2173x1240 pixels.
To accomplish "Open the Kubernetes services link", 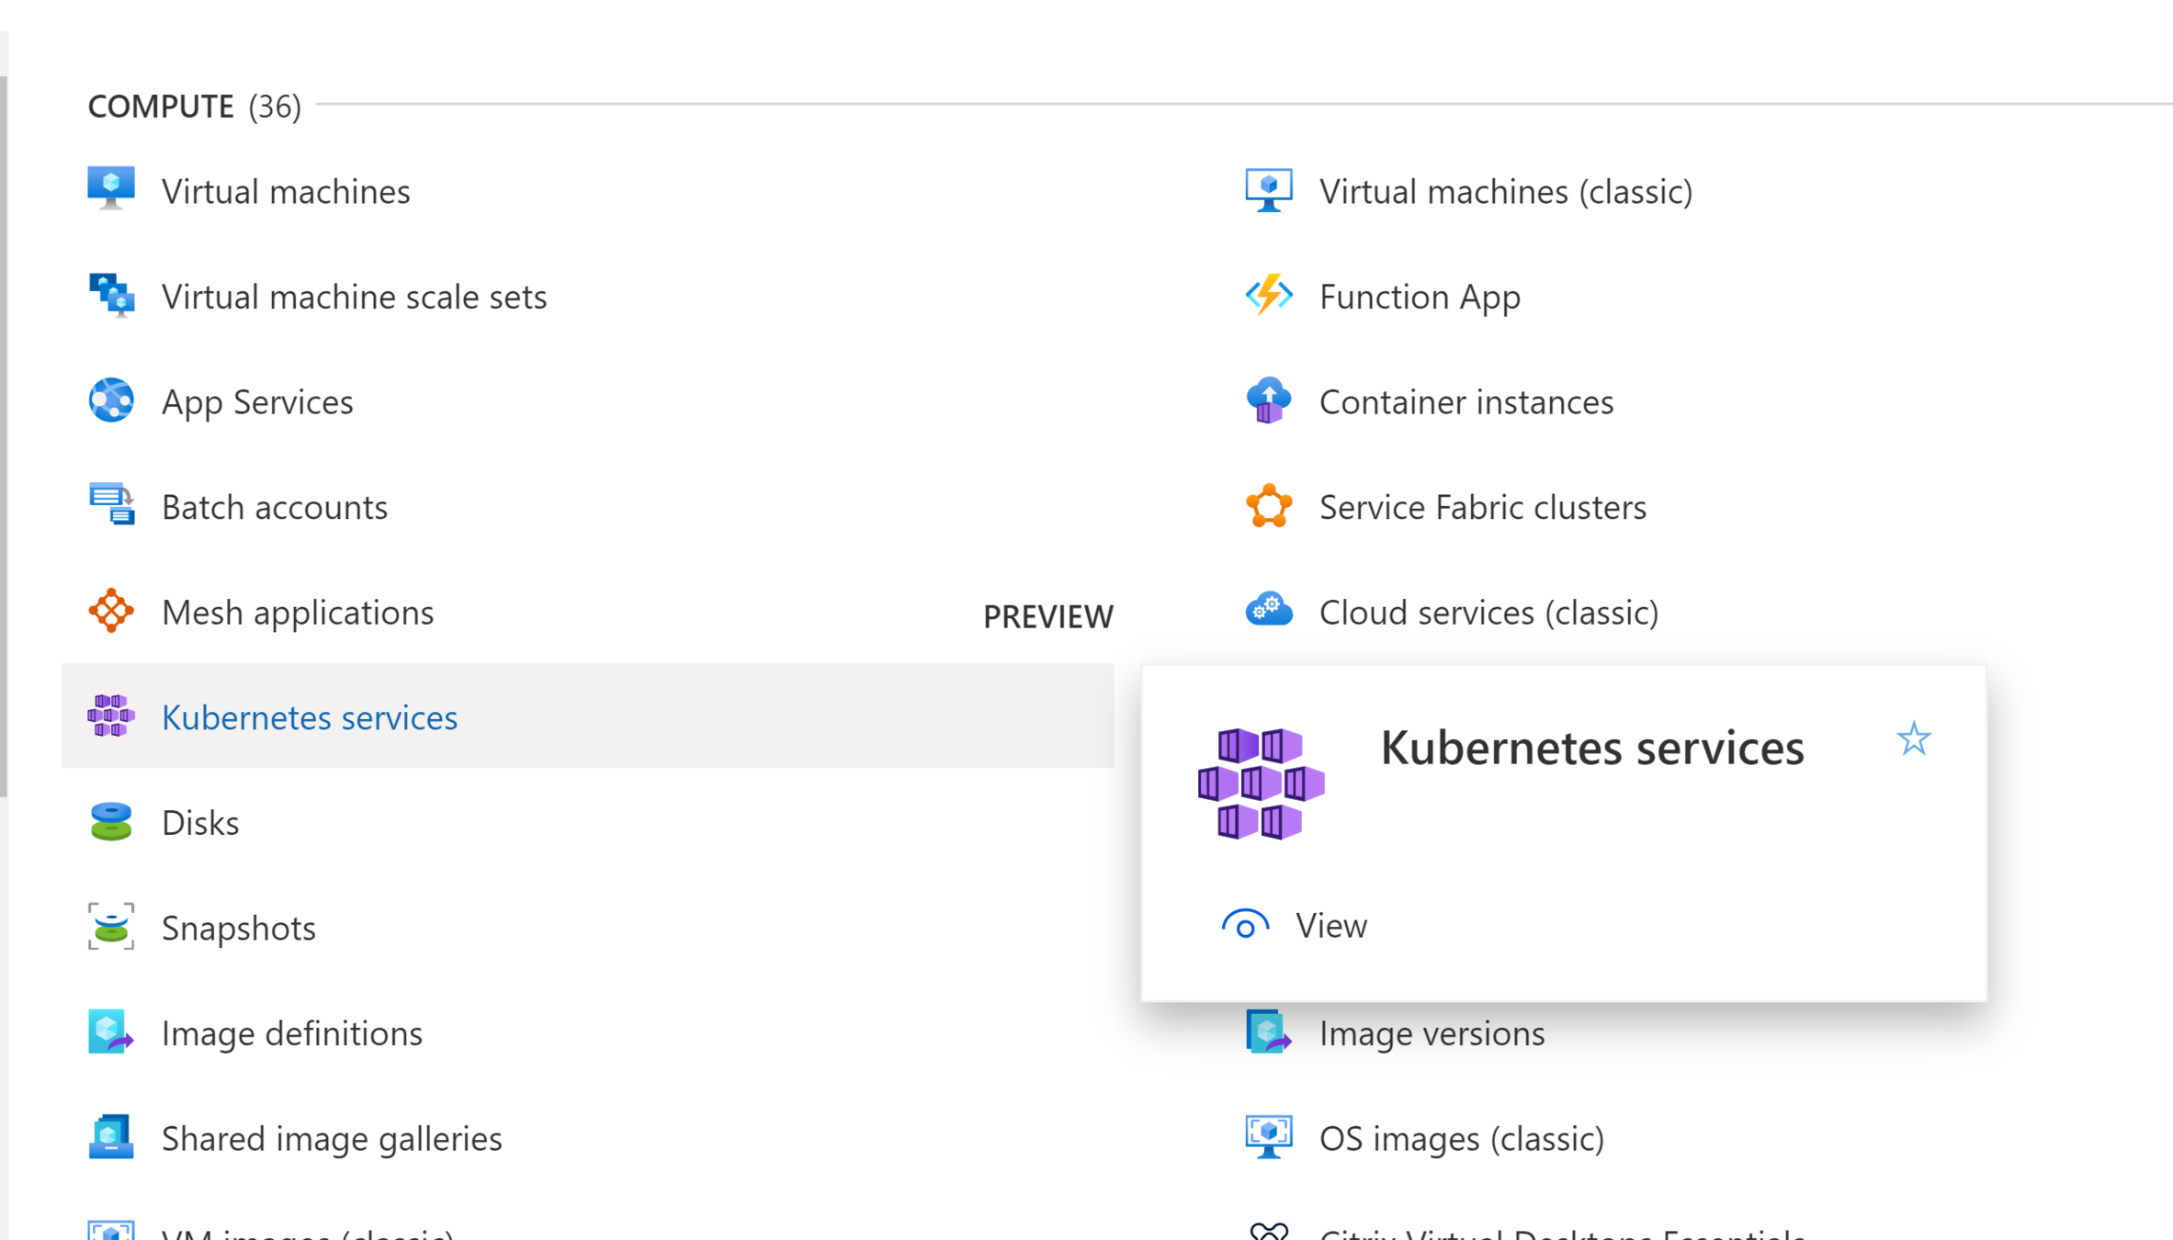I will 309,717.
